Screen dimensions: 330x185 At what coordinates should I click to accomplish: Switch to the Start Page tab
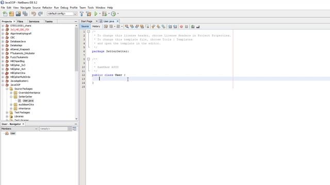coord(87,21)
